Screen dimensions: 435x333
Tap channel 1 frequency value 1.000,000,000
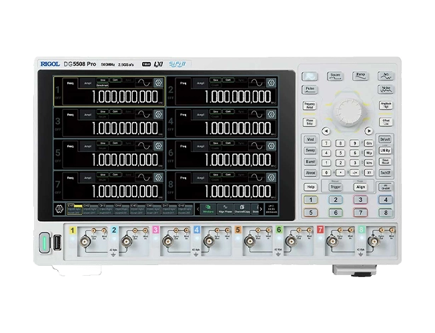125,97
